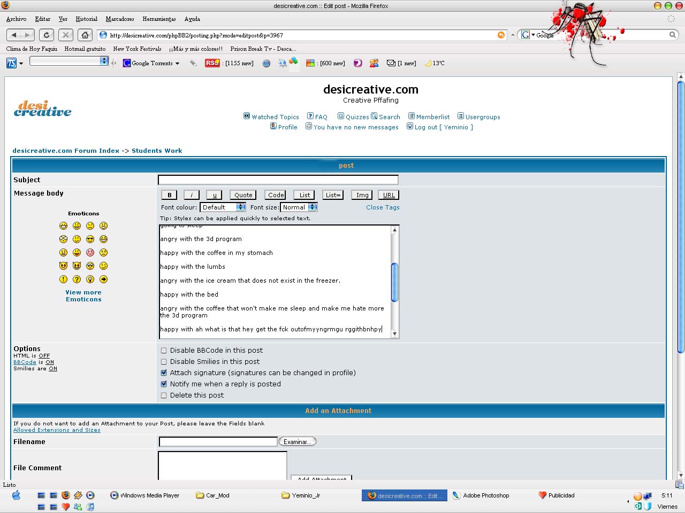This screenshot has height=513, width=685.
Task: Click the stop loading X button
Action: [65, 35]
